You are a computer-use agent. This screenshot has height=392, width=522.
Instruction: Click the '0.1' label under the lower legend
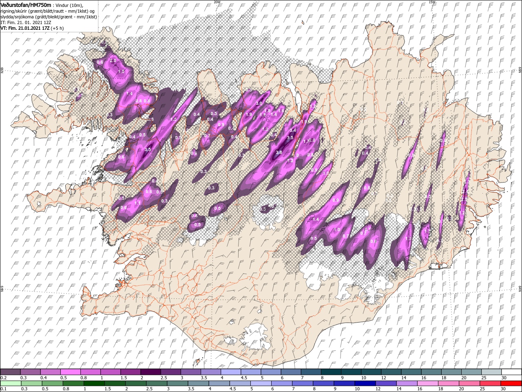coord(4,389)
